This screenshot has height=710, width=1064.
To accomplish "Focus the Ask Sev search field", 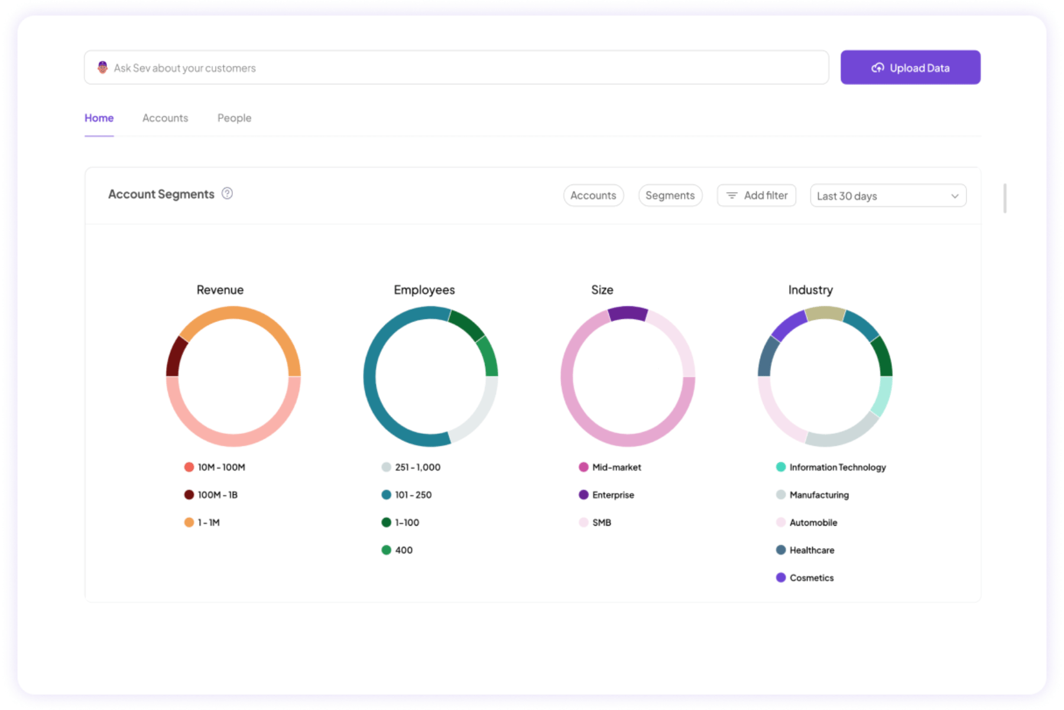I will point(461,68).
